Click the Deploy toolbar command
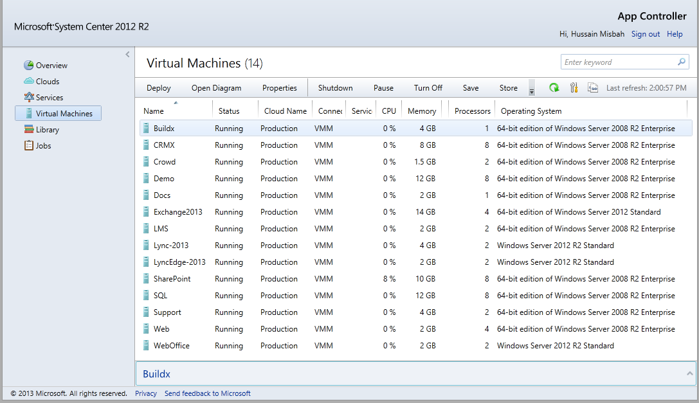 point(158,87)
